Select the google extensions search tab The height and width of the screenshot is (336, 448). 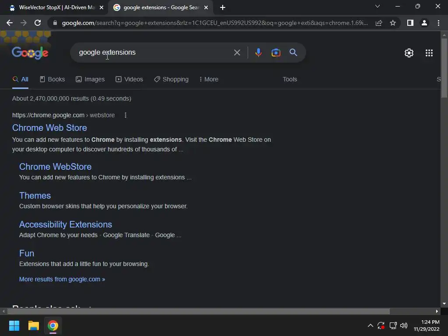pyautogui.click(x=161, y=8)
